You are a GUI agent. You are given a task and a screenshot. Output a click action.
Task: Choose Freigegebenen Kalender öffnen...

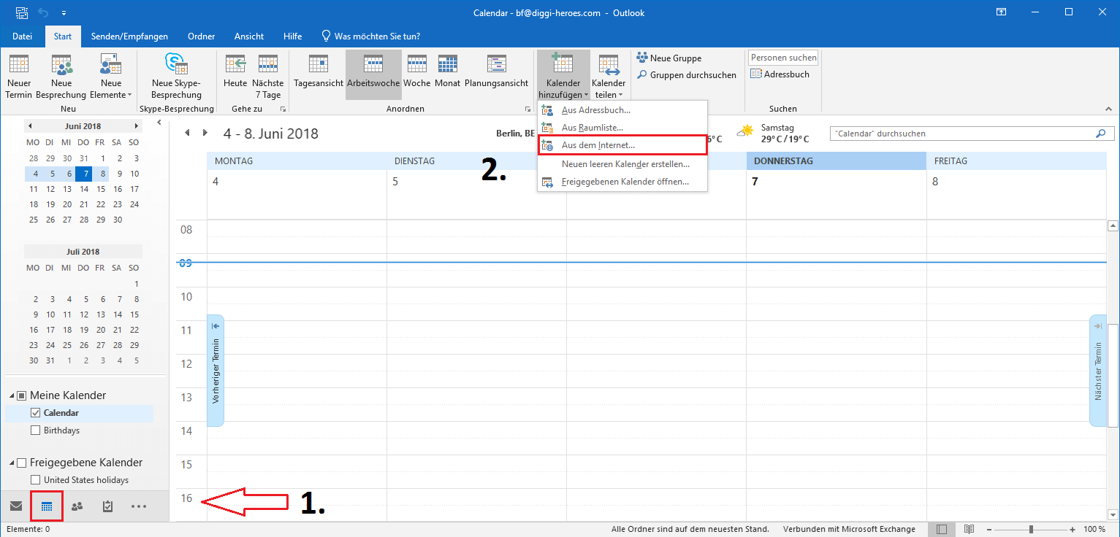coord(622,181)
